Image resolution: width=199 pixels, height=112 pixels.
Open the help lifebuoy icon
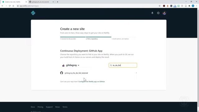(x=158, y=13)
